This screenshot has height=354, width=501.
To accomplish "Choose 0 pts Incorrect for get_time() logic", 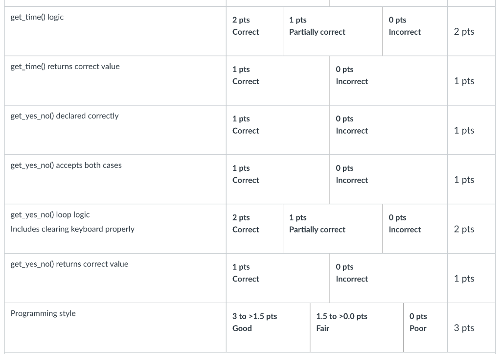I will 405,26.
